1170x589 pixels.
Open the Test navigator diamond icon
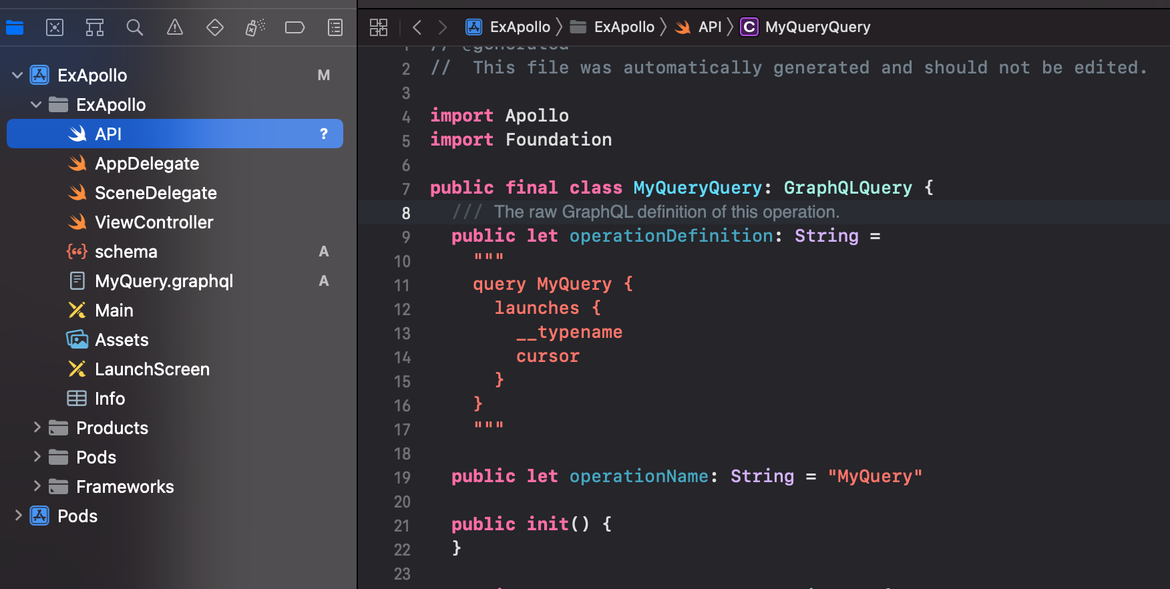(215, 27)
